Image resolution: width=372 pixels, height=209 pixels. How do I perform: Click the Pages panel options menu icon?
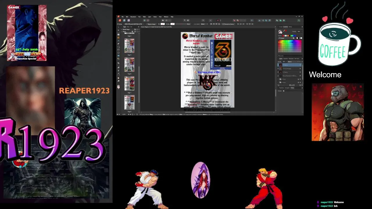click(x=139, y=27)
